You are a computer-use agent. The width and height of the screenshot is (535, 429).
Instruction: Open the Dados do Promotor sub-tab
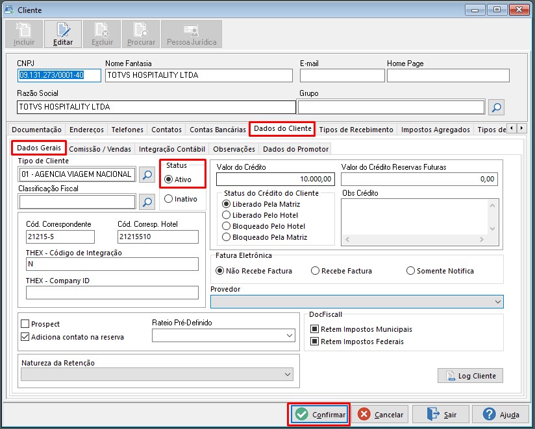click(296, 149)
